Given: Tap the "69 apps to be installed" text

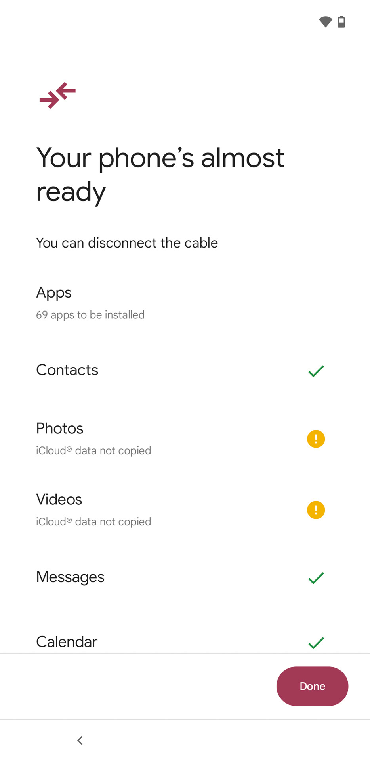Looking at the screenshot, I should [x=90, y=315].
